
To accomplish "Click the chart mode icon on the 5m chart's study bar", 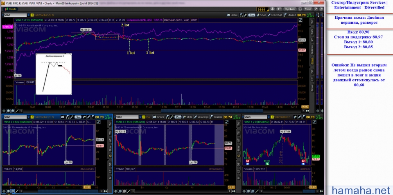I will click(98, 122).
